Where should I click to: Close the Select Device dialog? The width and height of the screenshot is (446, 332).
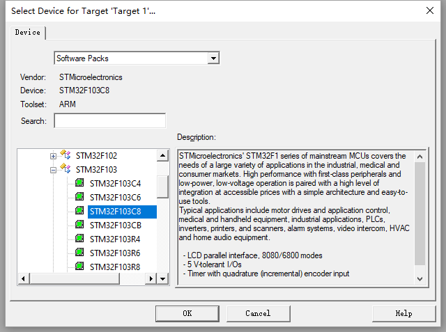tap(430, 11)
